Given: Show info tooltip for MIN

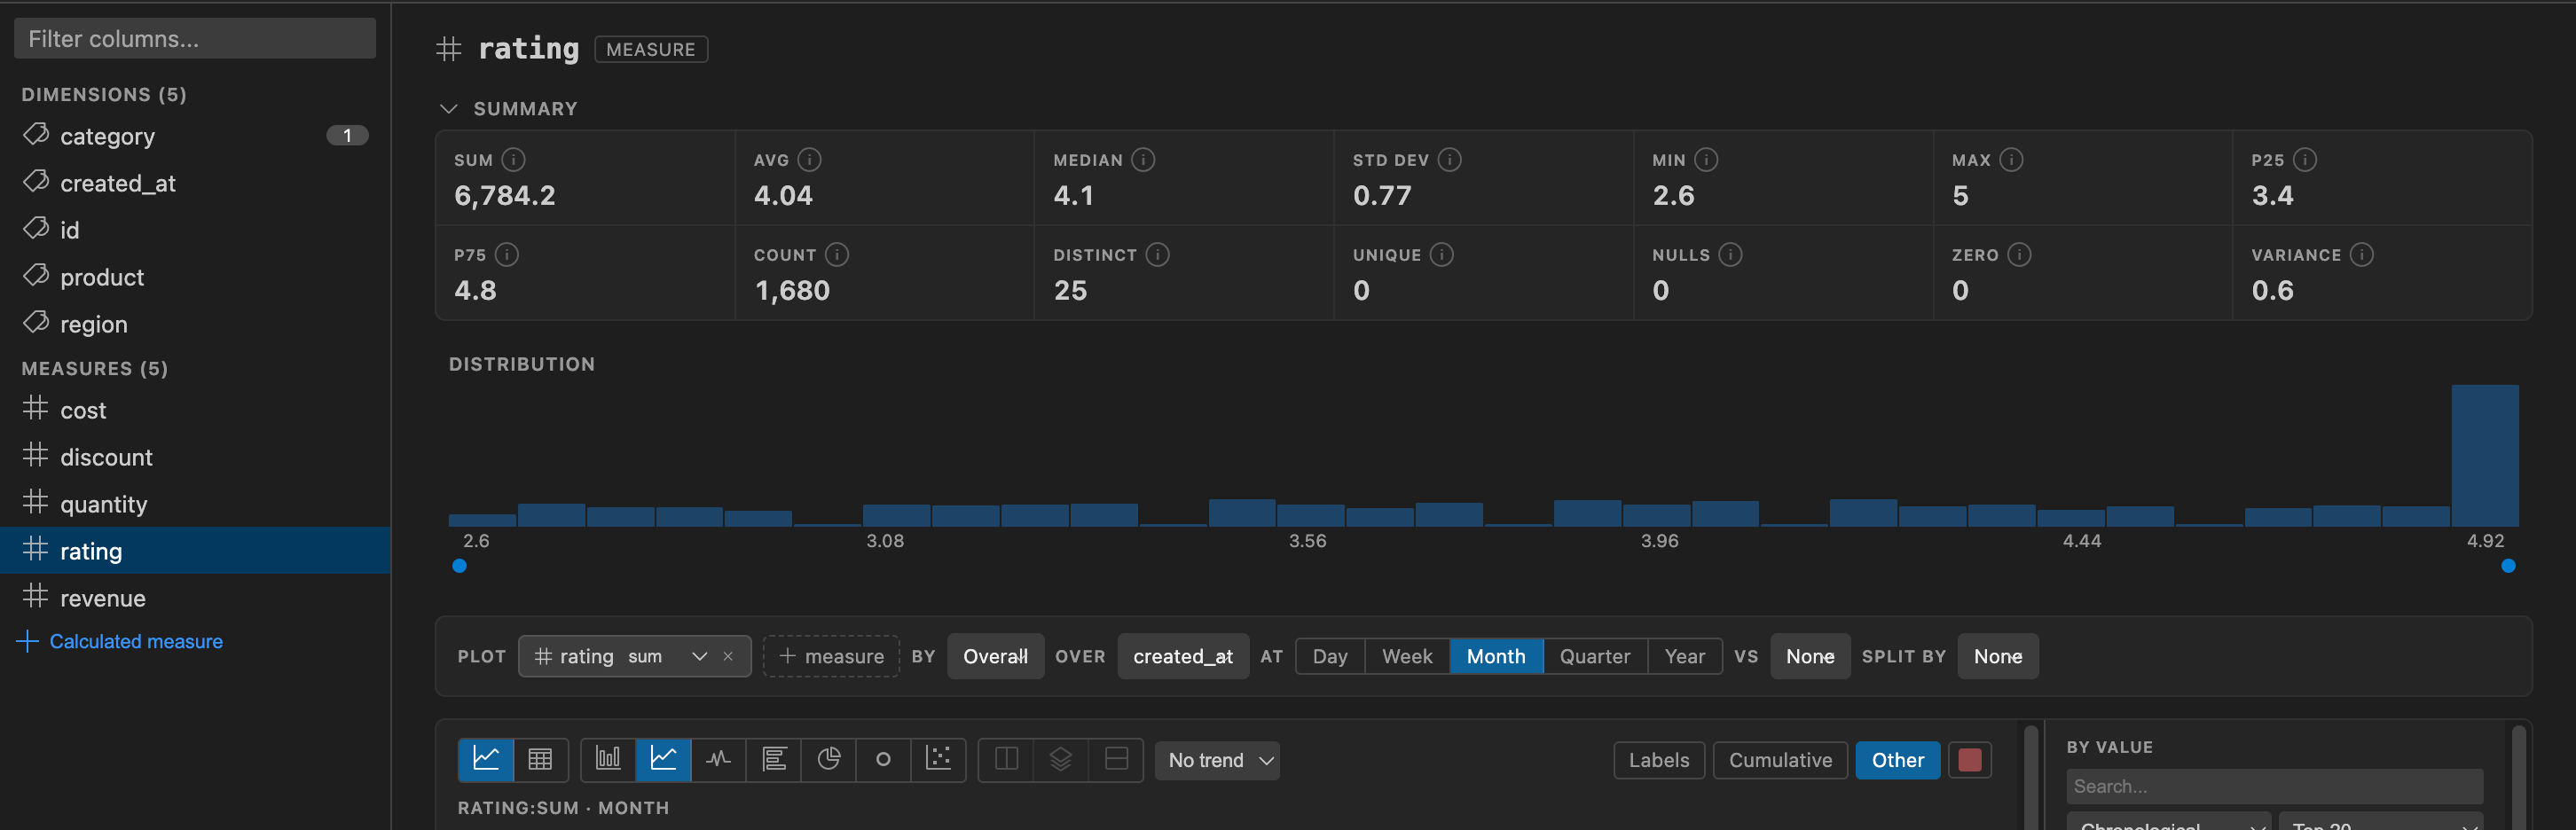Looking at the screenshot, I should [1706, 160].
